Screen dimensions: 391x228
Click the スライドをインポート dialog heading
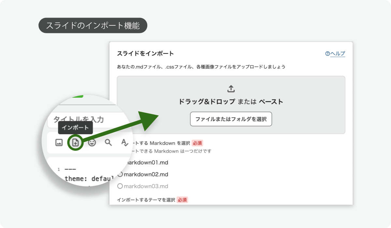pyautogui.click(x=145, y=53)
